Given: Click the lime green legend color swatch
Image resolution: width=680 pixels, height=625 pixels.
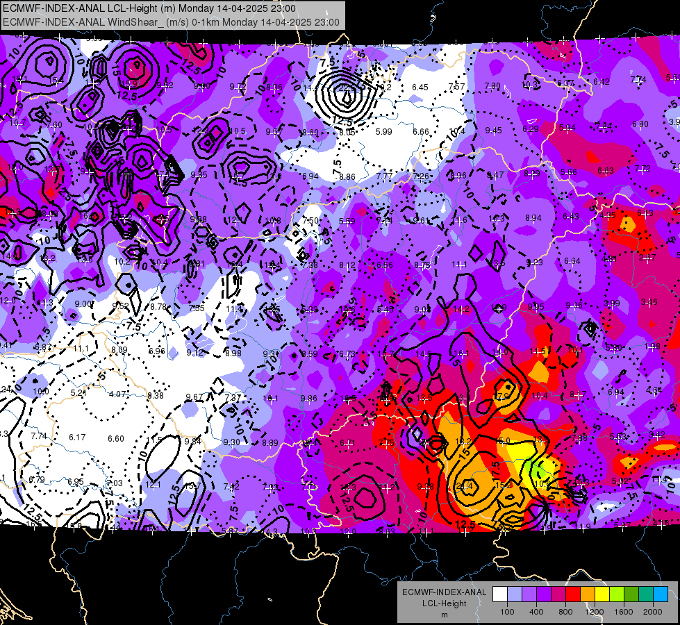Looking at the screenshot, I should point(617,594).
